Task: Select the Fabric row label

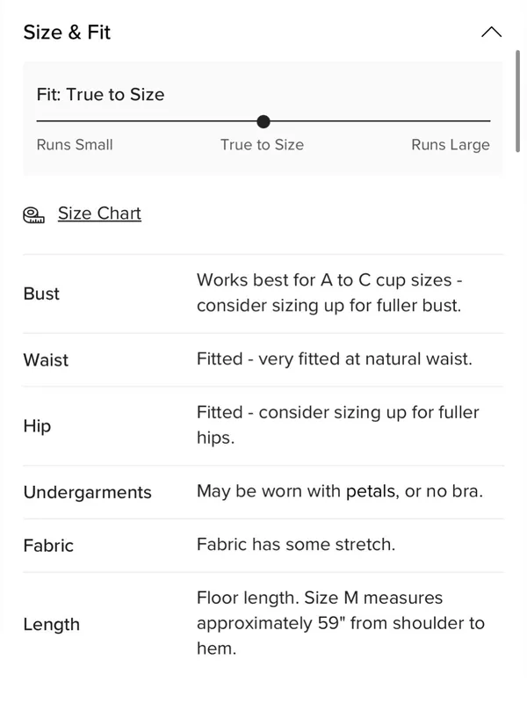Action: click(48, 546)
